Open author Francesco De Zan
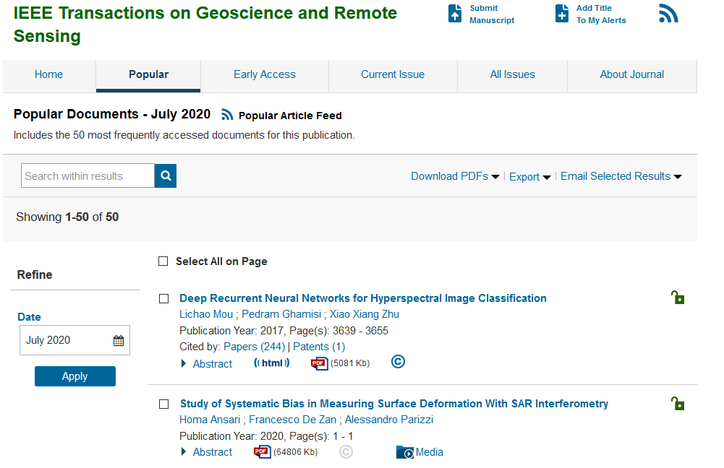This screenshot has width=724, height=468. 292,420
